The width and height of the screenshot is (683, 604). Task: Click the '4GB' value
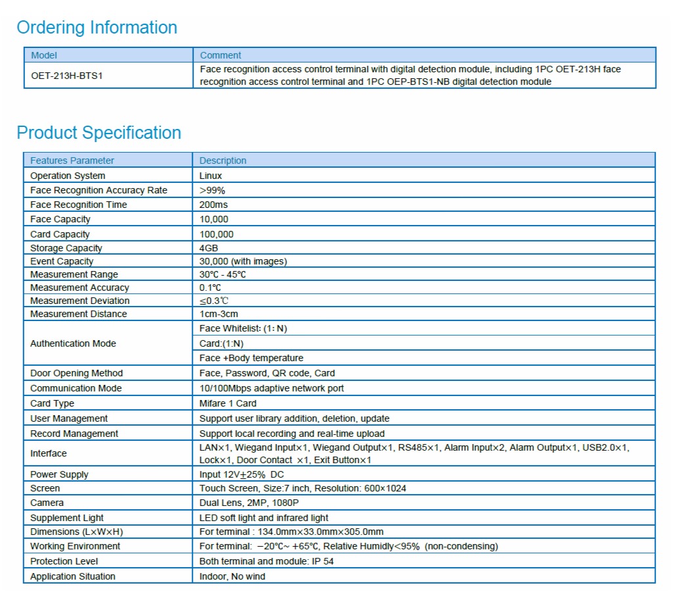pyautogui.click(x=208, y=248)
